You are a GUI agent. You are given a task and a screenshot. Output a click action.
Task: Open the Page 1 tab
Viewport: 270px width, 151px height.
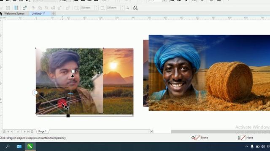click(42, 131)
